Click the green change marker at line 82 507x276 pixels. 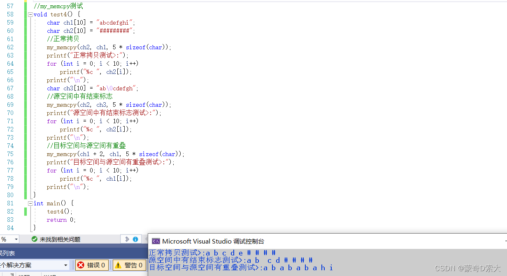click(26, 212)
